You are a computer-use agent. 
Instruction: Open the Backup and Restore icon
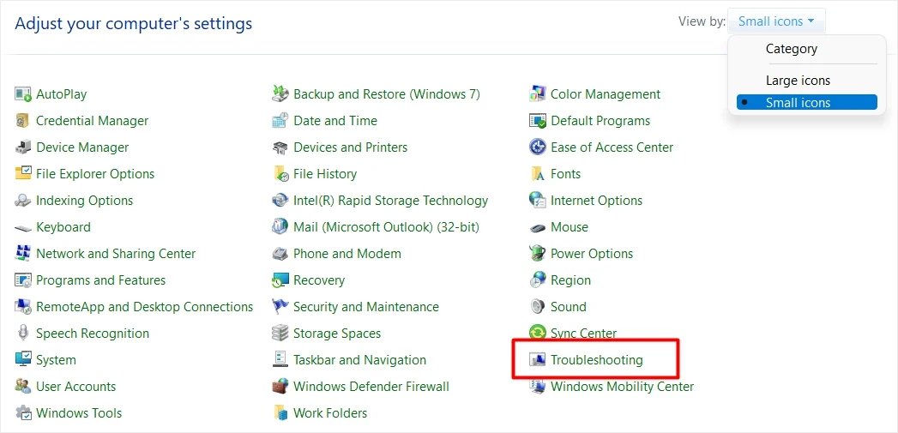280,94
